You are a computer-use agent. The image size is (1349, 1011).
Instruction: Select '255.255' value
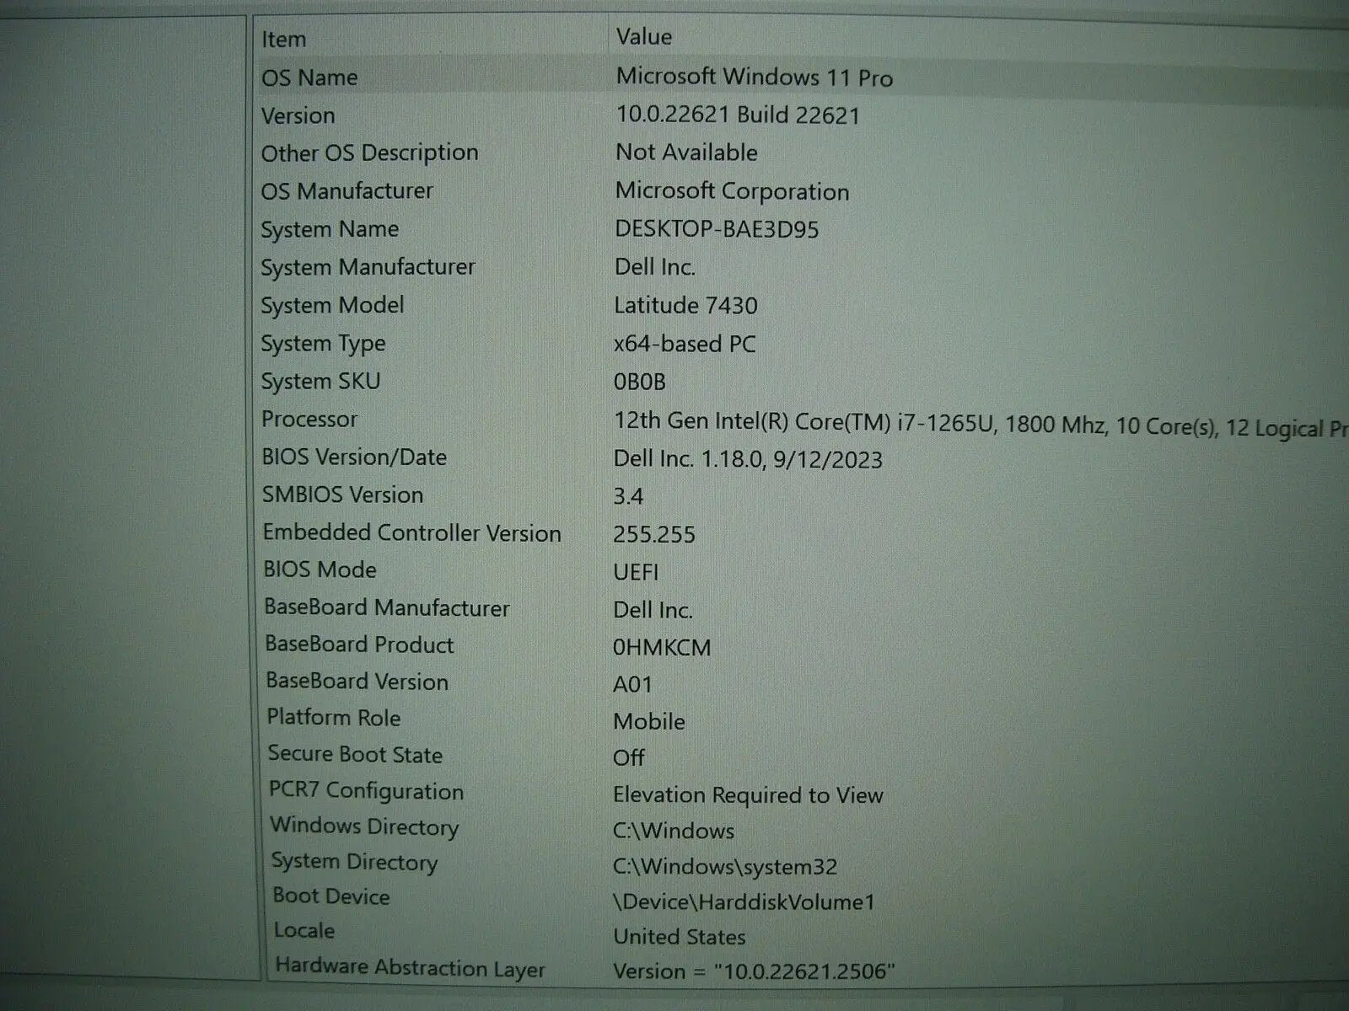[x=654, y=534]
